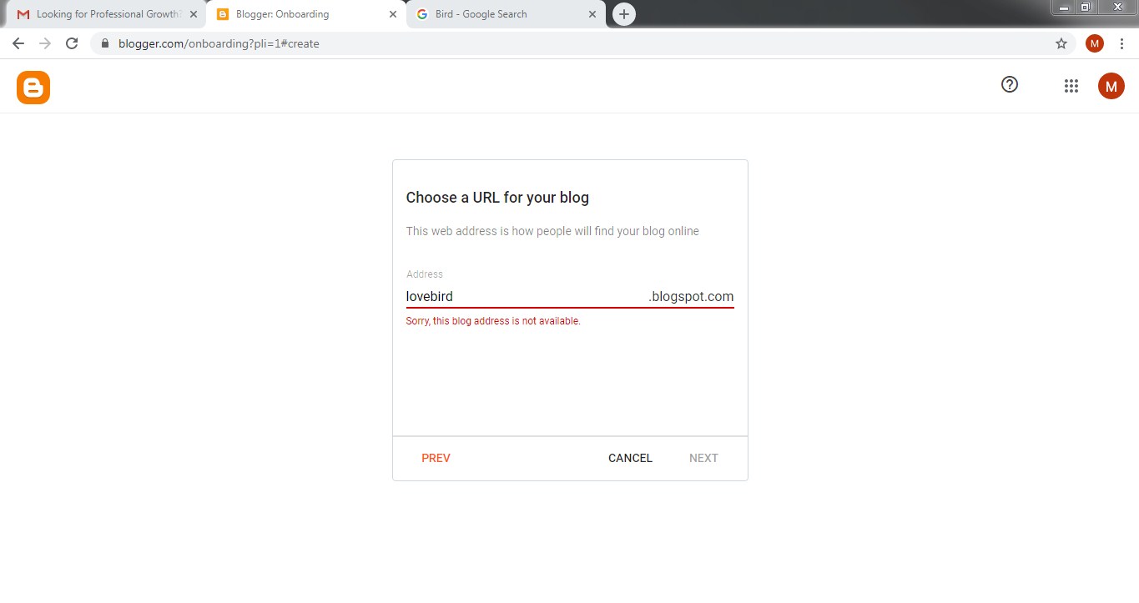Reload the Blogger page
Image resolution: width=1139 pixels, height=603 pixels.
pyautogui.click(x=72, y=43)
